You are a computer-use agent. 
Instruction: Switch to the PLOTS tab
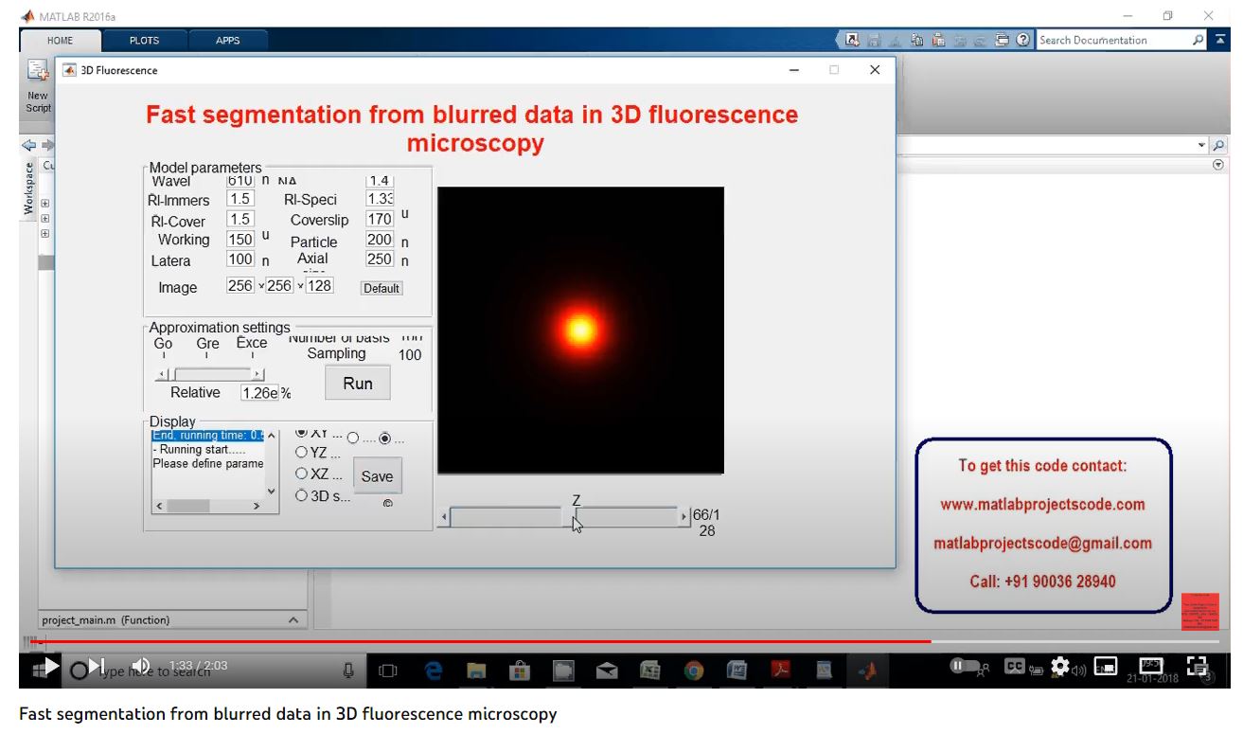(x=144, y=41)
